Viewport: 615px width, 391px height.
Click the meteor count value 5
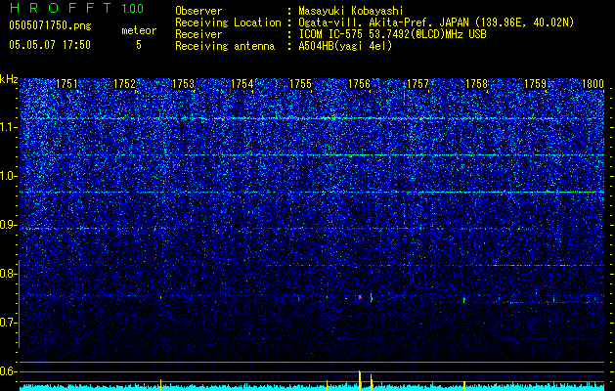pyautogui.click(x=139, y=45)
